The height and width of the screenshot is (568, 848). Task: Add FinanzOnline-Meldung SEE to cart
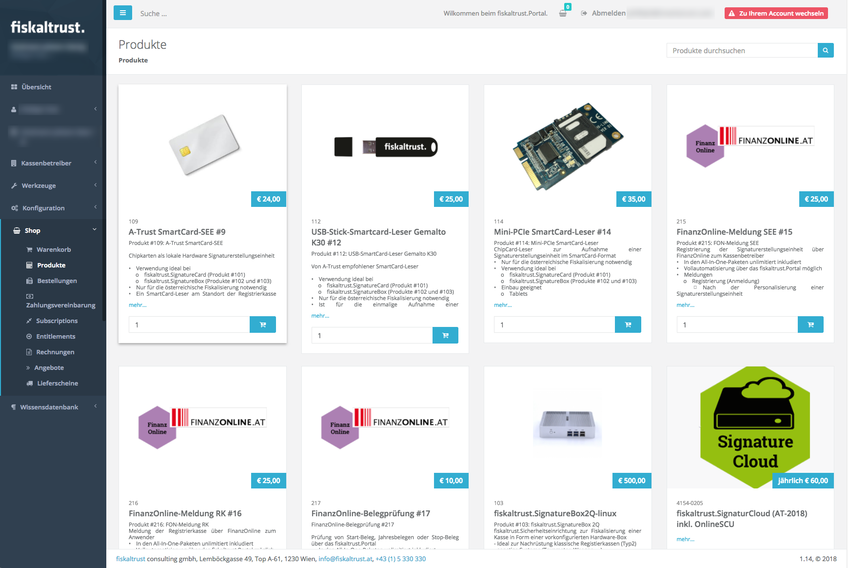tap(810, 325)
